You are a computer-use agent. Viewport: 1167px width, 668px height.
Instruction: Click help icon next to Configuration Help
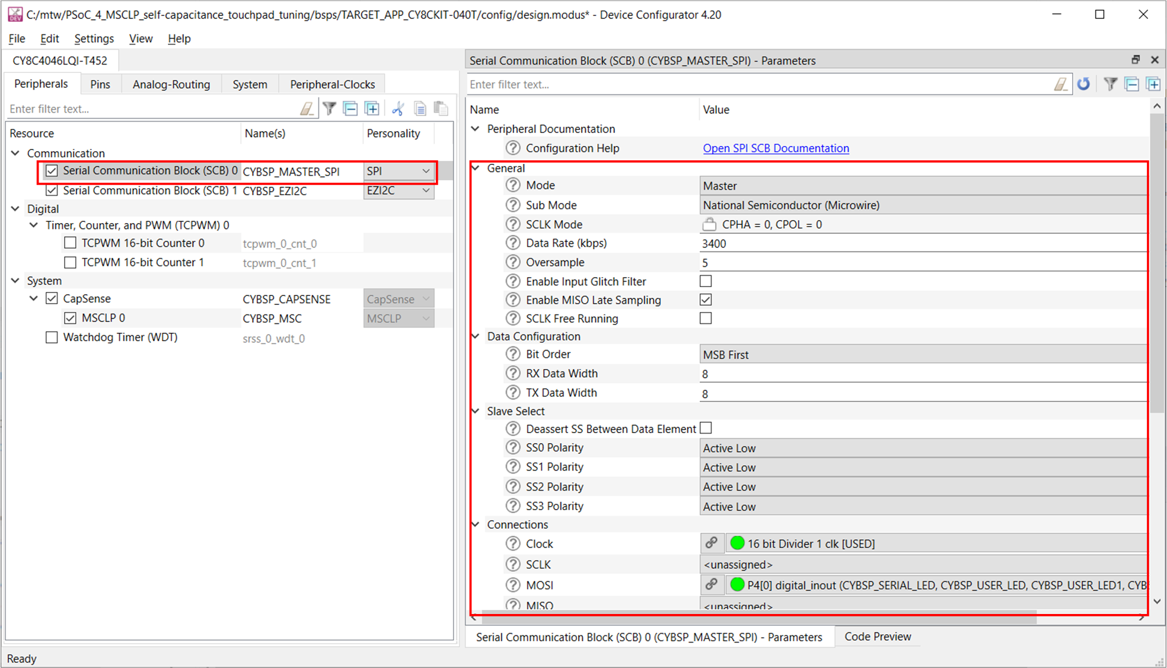tap(513, 148)
